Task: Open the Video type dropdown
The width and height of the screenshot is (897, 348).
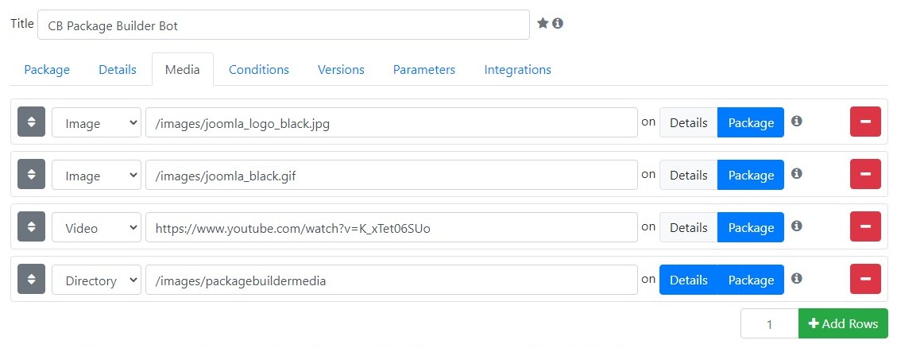Action: pos(97,227)
